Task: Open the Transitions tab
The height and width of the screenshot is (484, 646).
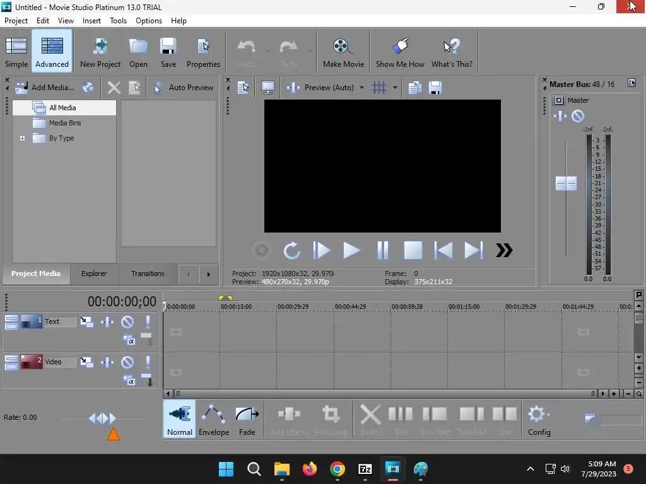Action: [x=148, y=274]
